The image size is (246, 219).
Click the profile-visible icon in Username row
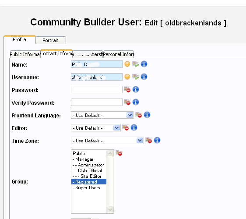(136, 77)
